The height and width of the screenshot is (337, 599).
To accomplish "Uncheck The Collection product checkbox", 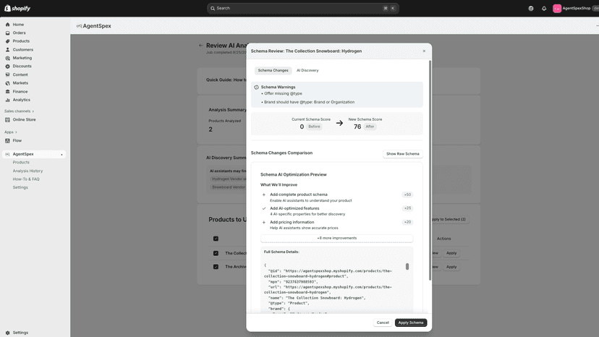I will pos(216,253).
